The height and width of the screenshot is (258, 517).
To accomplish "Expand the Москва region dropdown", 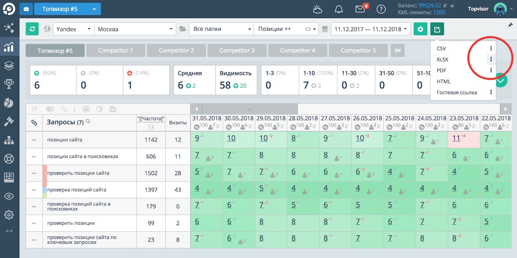I will pos(135,29).
